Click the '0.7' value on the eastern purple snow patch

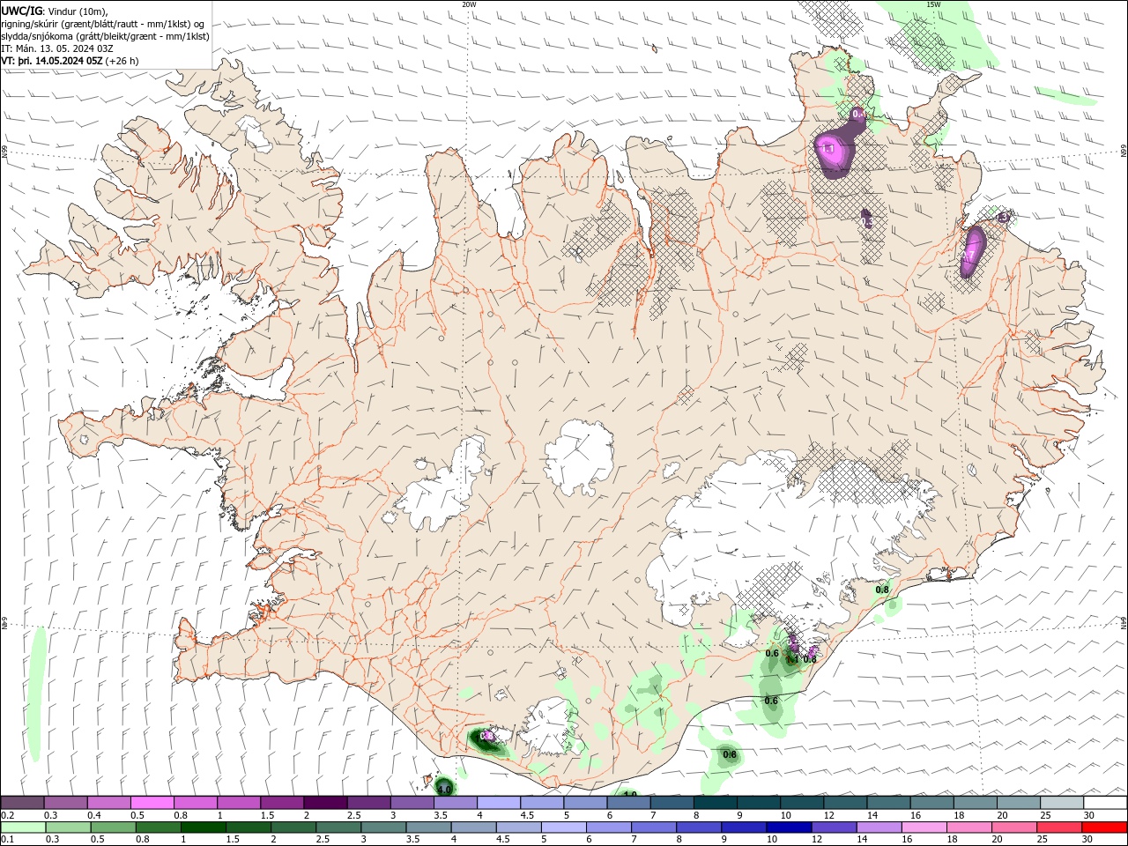click(968, 256)
